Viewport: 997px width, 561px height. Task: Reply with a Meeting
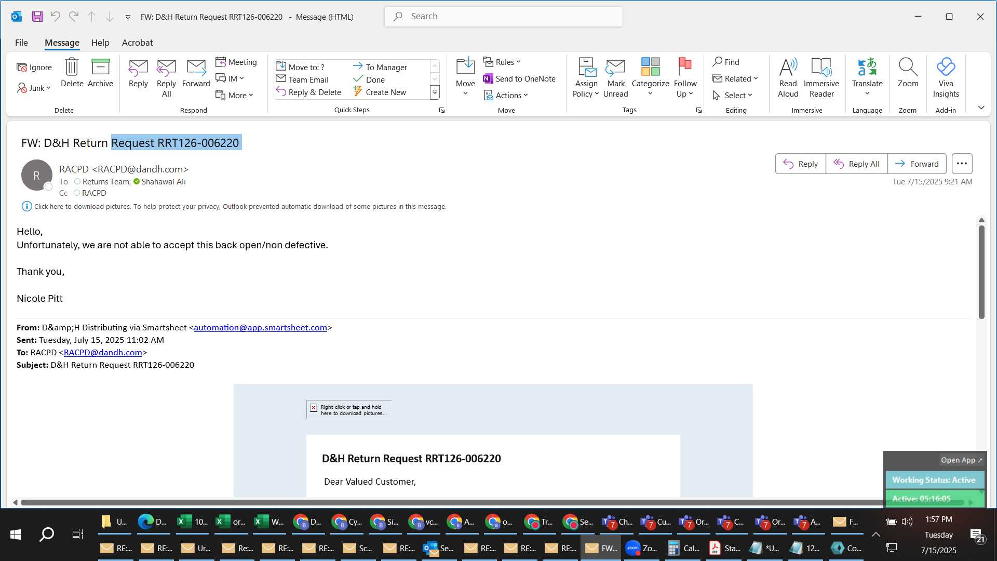click(236, 62)
